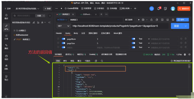Toggle the environment preview eye icon

pyautogui.click(x=135, y=8)
